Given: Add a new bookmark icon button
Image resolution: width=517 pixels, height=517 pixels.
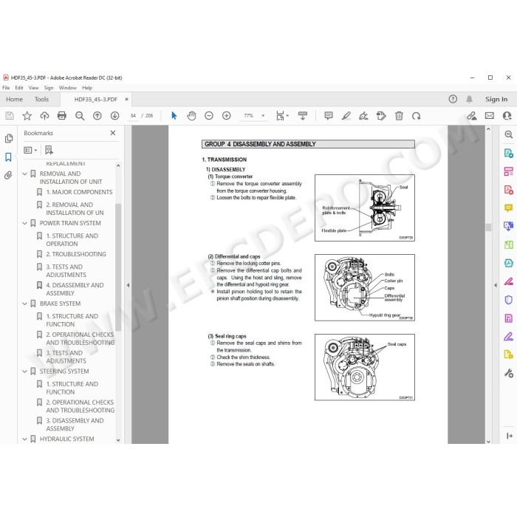Looking at the screenshot, I should coord(49,151).
